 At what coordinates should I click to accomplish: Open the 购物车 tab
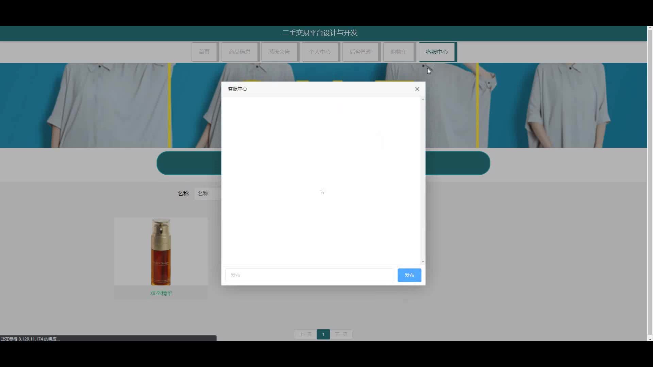pyautogui.click(x=399, y=52)
